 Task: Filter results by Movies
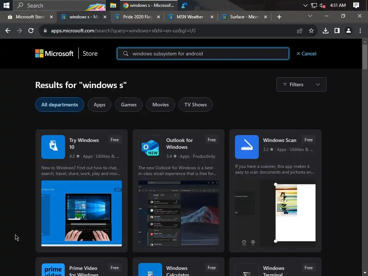(x=161, y=105)
